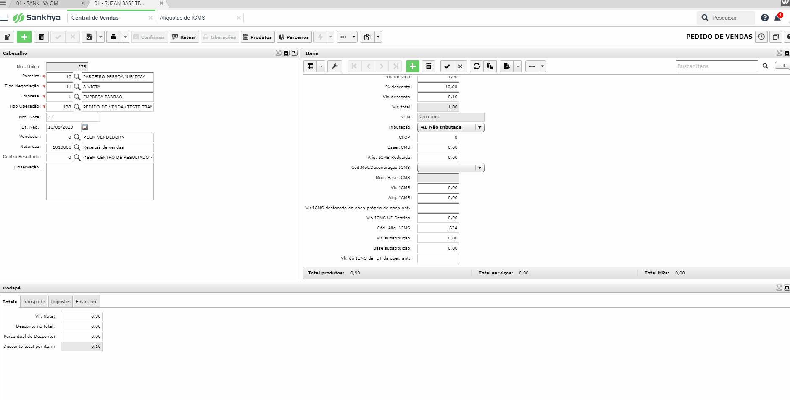Image resolution: width=790 pixels, height=400 pixels.
Task: Maximize the Cabeçalho panel
Action: pyautogui.click(x=286, y=53)
